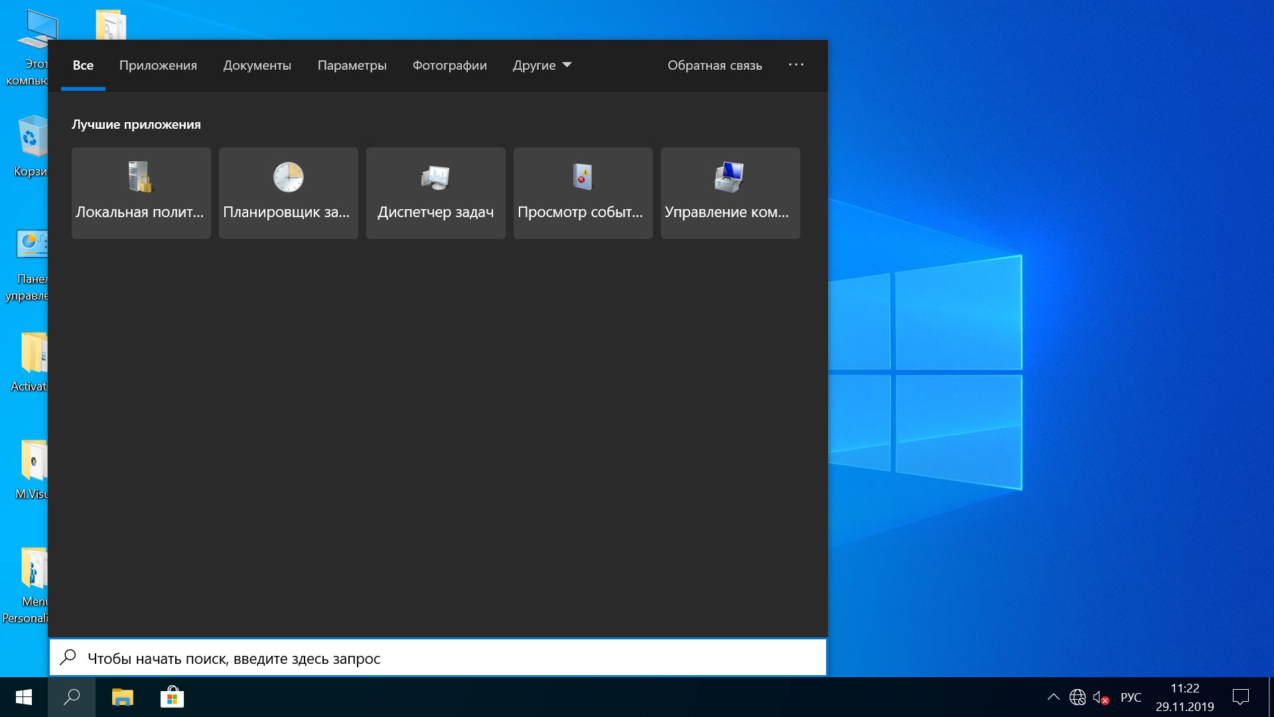1274x717 pixels.
Task: Click muted volume icon in tray
Action: coord(1101,698)
